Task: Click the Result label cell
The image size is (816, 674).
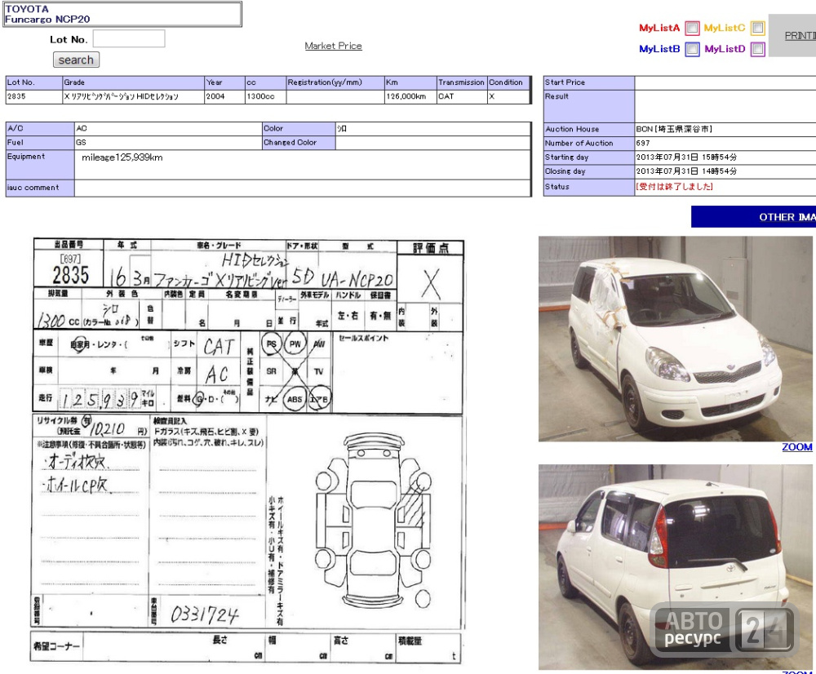Action: click(588, 107)
